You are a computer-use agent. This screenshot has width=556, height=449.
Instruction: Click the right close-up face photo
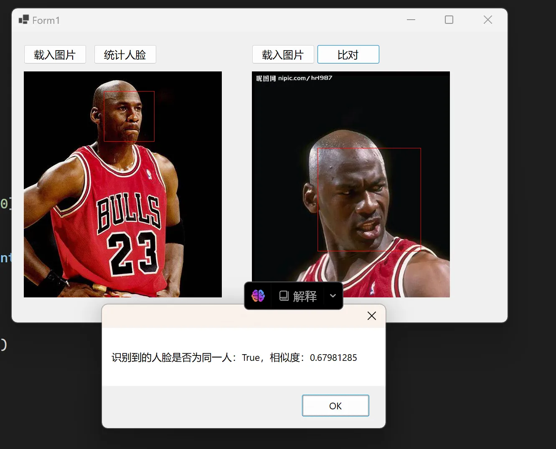[x=351, y=184]
